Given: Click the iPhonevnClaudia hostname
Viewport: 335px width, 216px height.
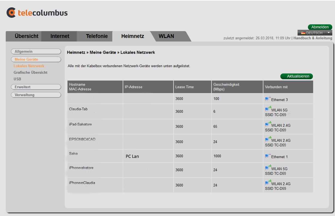Looking at the screenshot, I should tap(82, 183).
